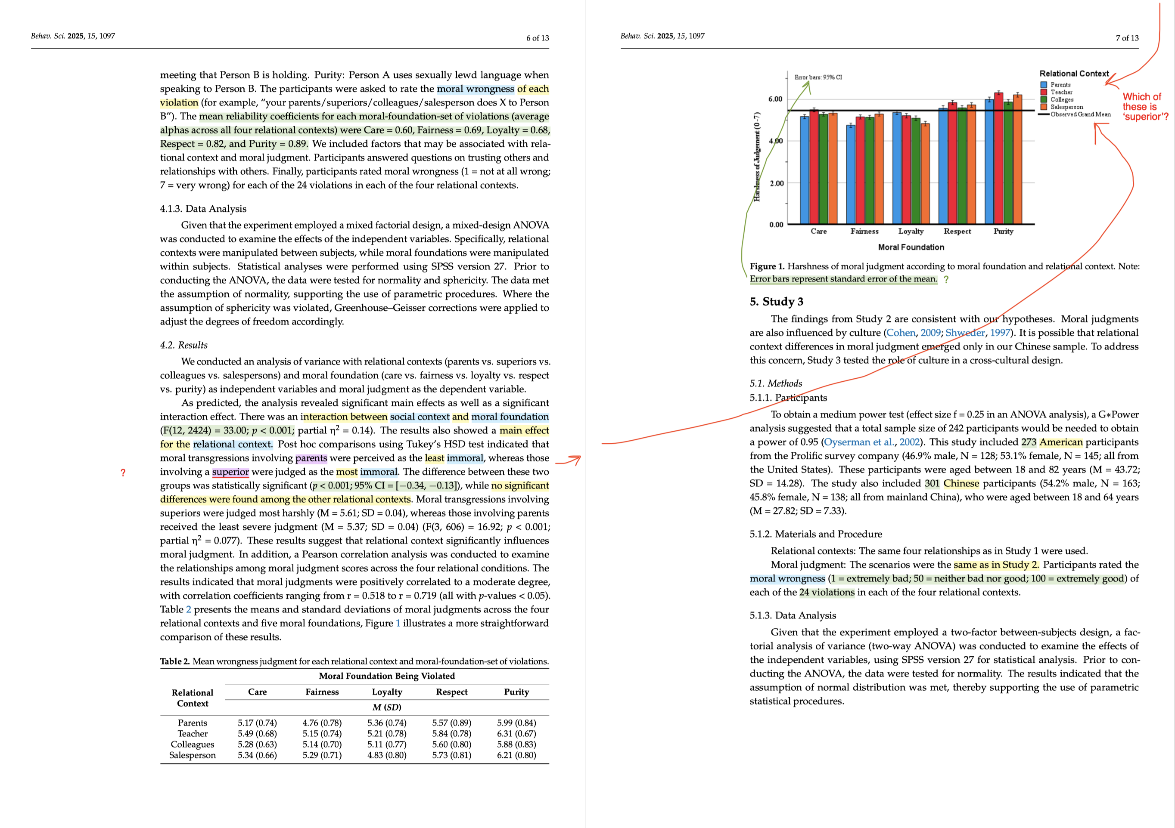The height and width of the screenshot is (828, 1175).
Task: Click the 2009 year citation link
Action: point(930,333)
